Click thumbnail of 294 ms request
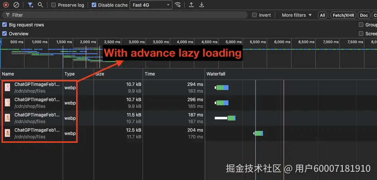This screenshot has width=377, height=180. (7, 87)
